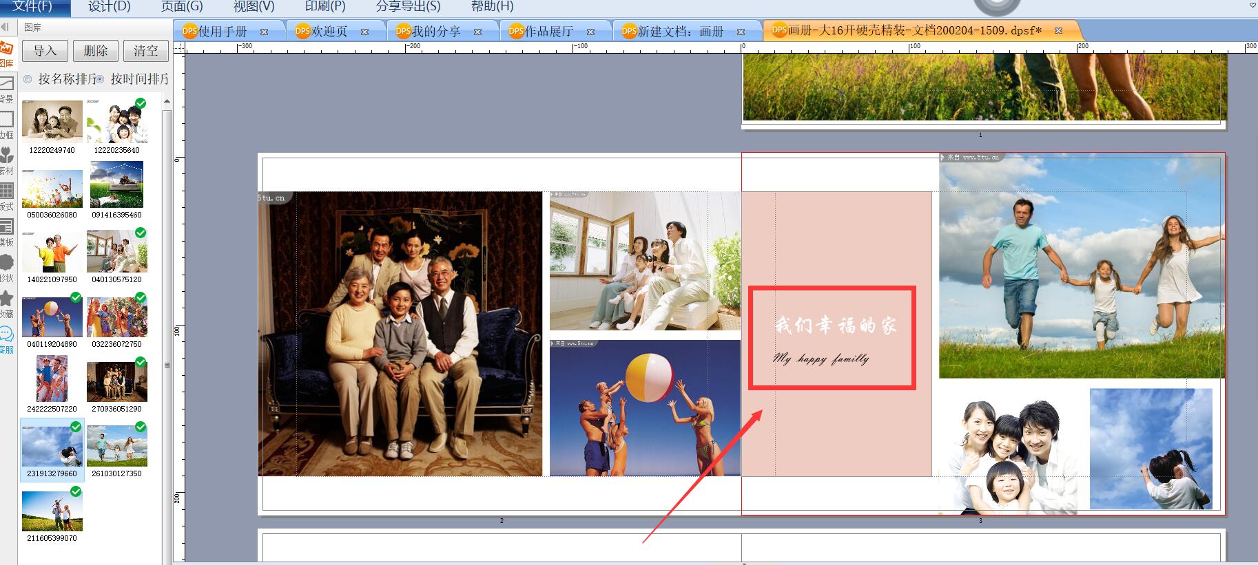
Task: Open the 模板 template sidebar panel
Action: 6,233
